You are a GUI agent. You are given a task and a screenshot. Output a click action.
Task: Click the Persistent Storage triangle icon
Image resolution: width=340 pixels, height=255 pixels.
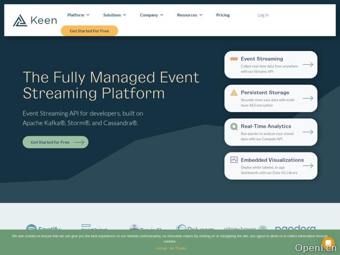(x=234, y=93)
